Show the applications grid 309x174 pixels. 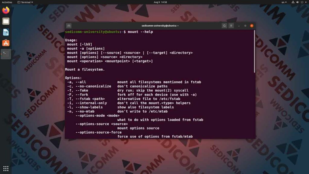click(6, 169)
